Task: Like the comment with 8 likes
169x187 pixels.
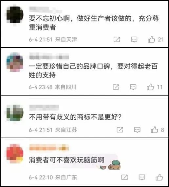Action: point(154,130)
